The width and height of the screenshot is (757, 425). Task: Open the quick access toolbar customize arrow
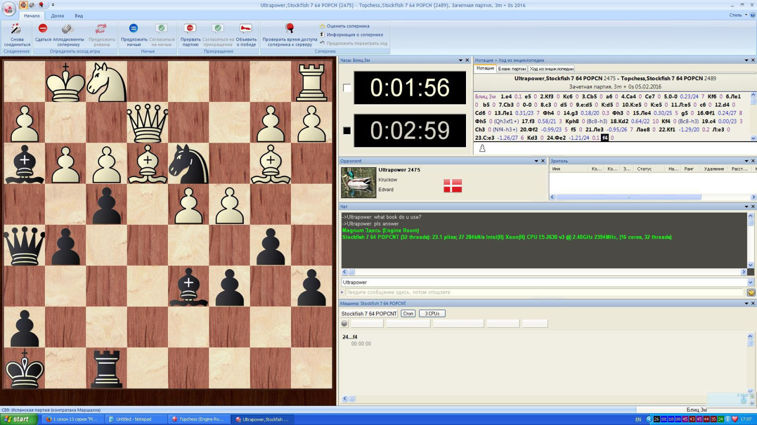click(x=53, y=5)
